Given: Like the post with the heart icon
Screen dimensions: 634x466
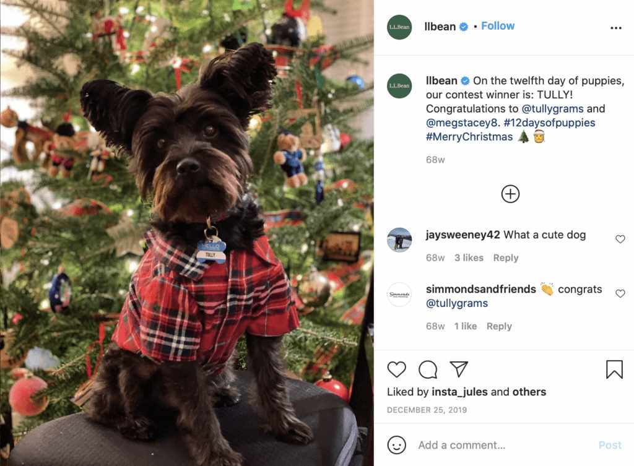Looking at the screenshot, I should point(396,369).
